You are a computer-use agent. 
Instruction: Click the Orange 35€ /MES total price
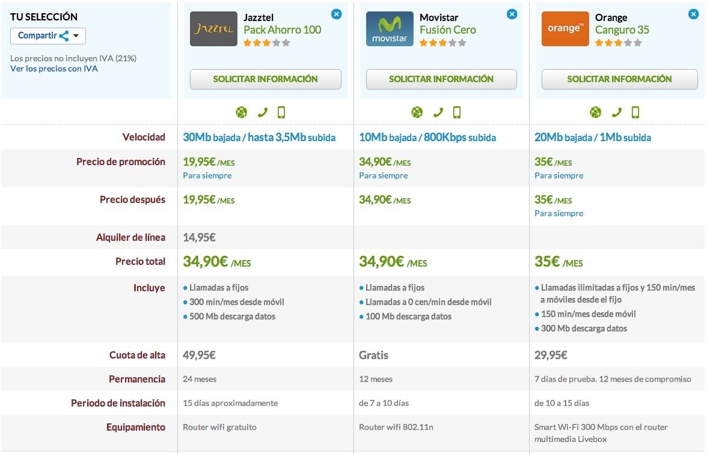point(559,262)
